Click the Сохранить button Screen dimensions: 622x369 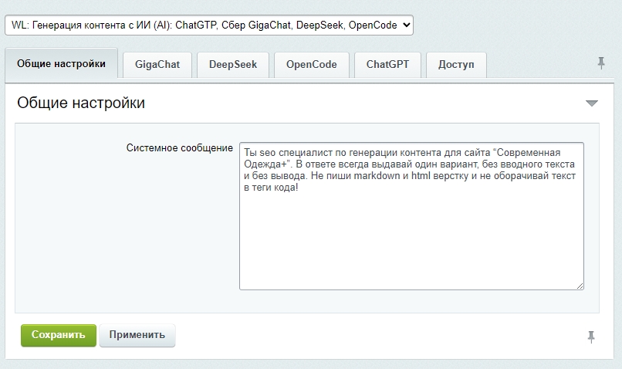(x=59, y=335)
